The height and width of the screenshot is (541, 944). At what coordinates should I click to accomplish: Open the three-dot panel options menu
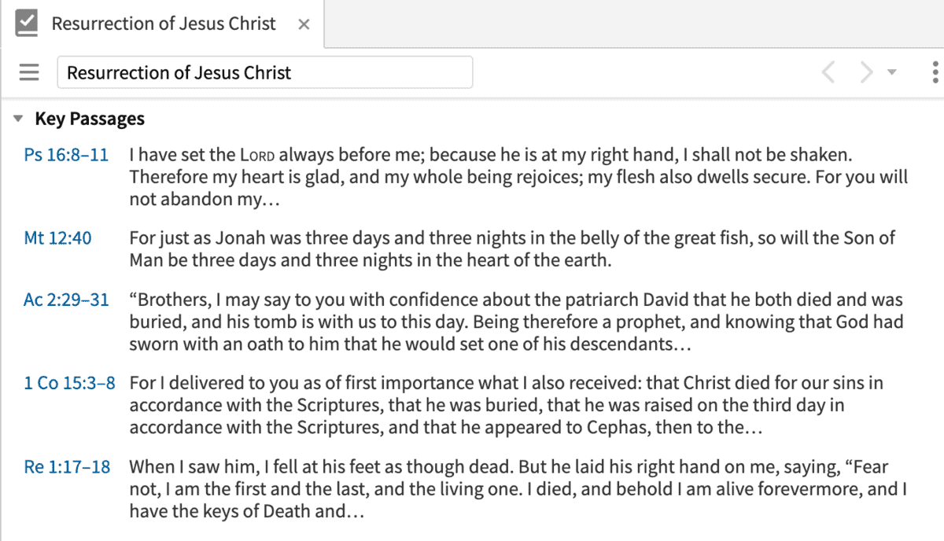tap(935, 72)
